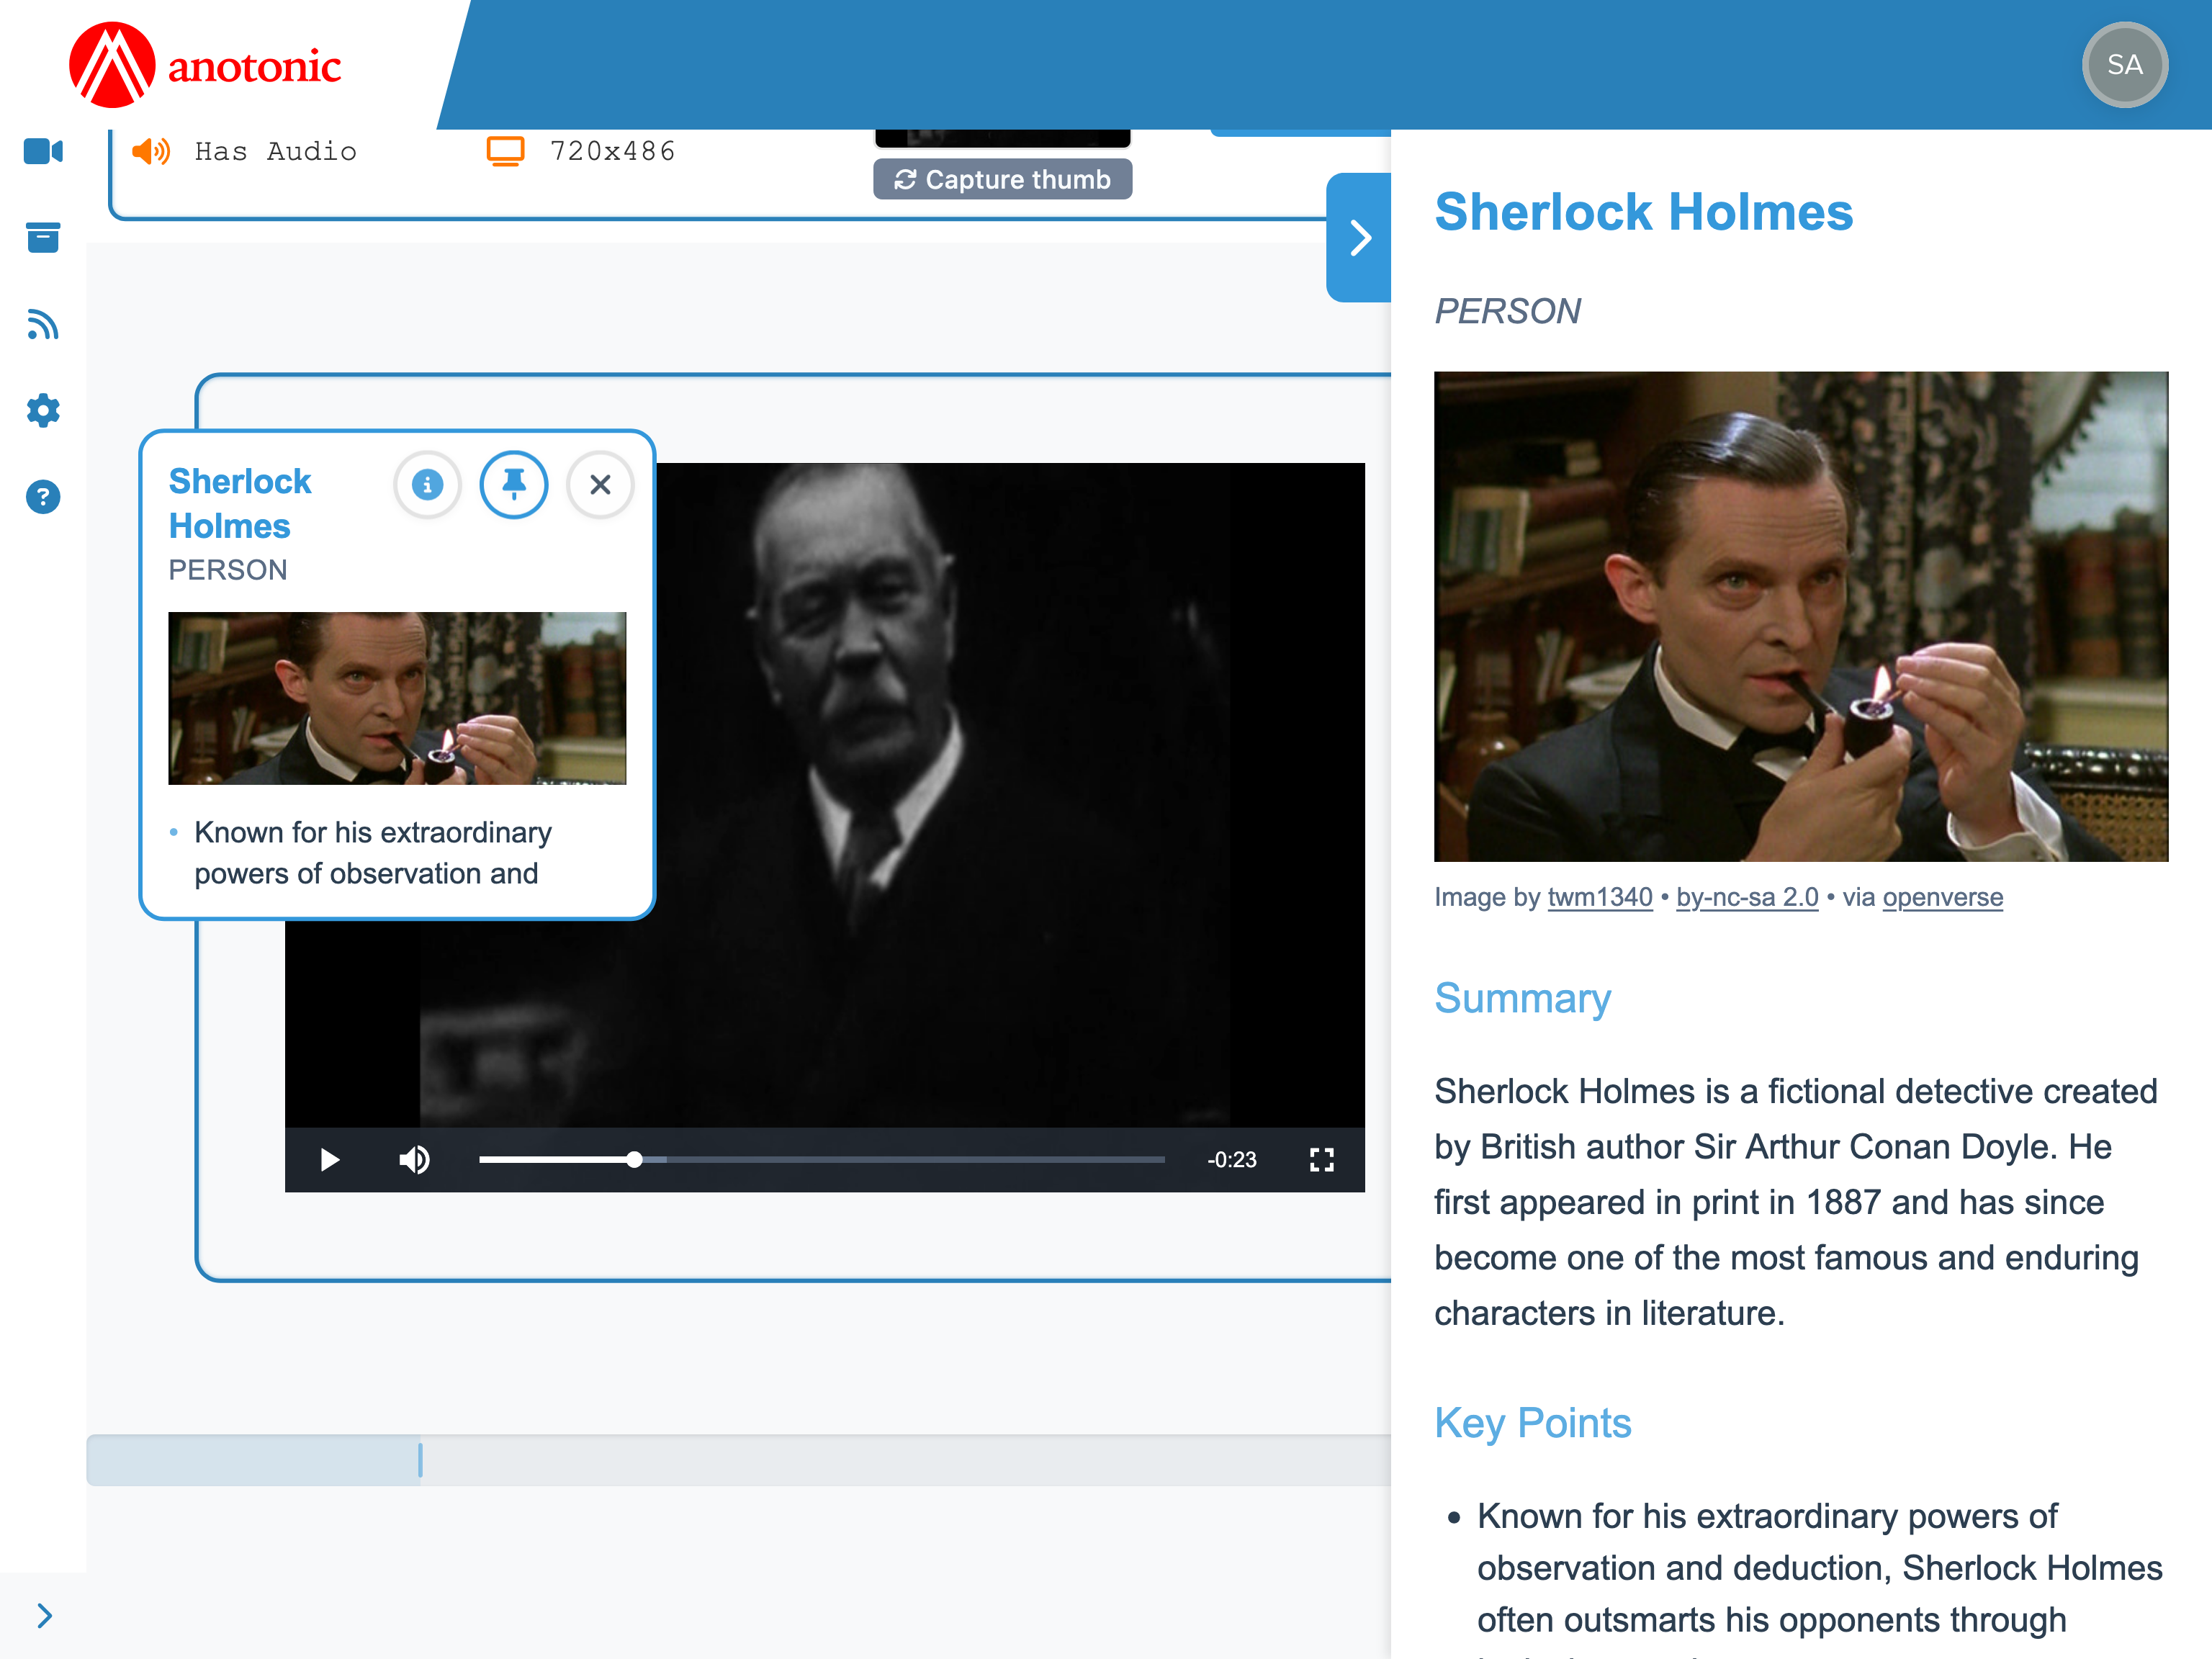
Task: Click the Has Audio speaker icon
Action: (x=151, y=151)
